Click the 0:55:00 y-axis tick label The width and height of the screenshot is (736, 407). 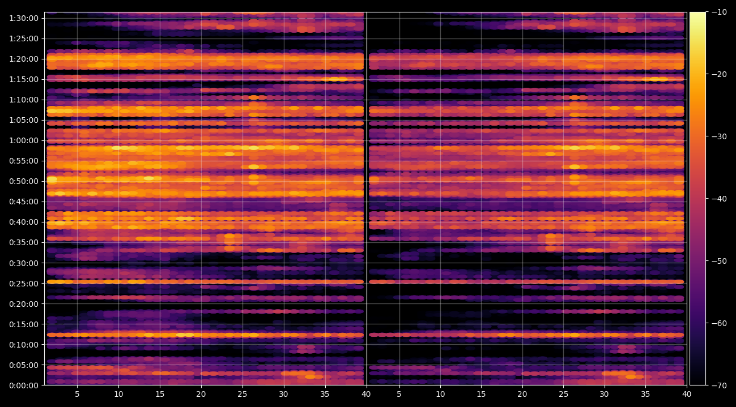pos(24,161)
